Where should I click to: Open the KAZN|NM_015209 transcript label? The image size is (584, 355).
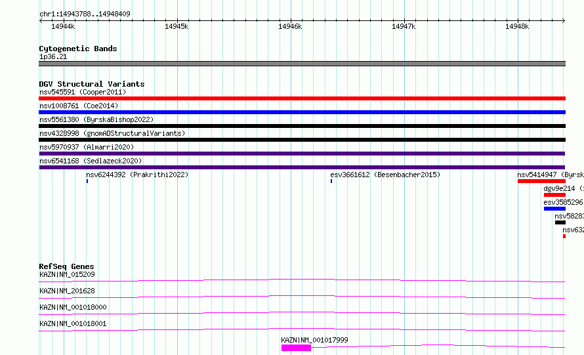pos(67,274)
